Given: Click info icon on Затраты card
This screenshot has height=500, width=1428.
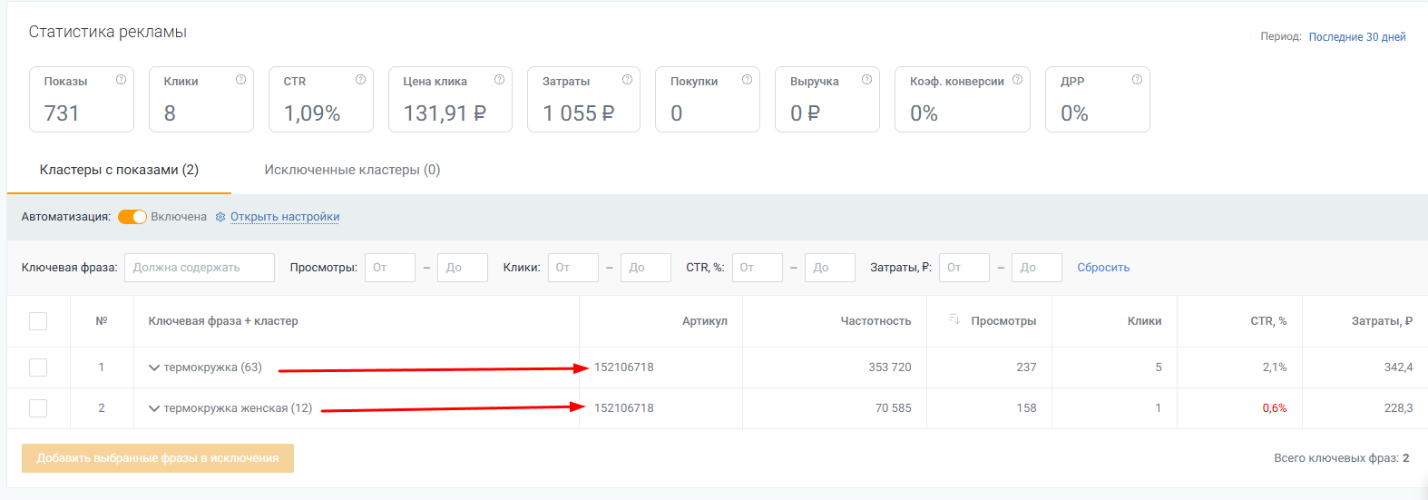Looking at the screenshot, I should 627,80.
